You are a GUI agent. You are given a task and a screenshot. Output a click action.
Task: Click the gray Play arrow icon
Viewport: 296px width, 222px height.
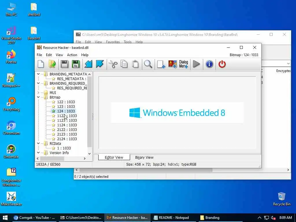(196, 64)
